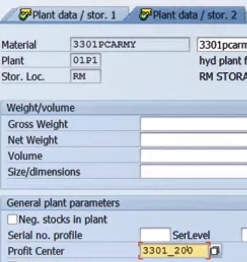
Task: Click the green check icon on stor. 1 tab
Action: (x=25, y=15)
